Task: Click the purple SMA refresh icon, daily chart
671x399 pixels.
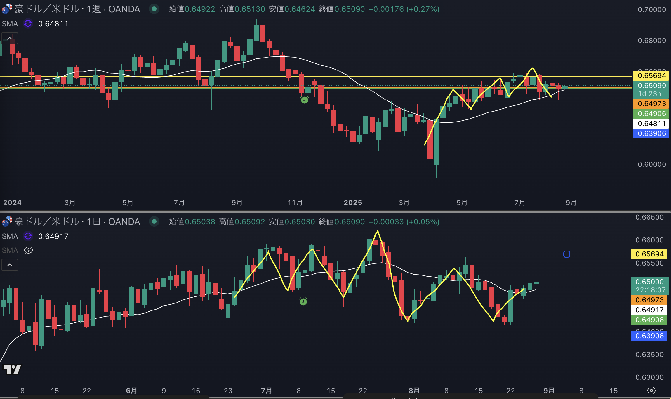Action: [x=28, y=236]
